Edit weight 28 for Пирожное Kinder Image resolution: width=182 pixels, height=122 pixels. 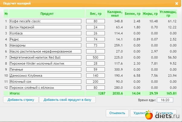coord(96,63)
